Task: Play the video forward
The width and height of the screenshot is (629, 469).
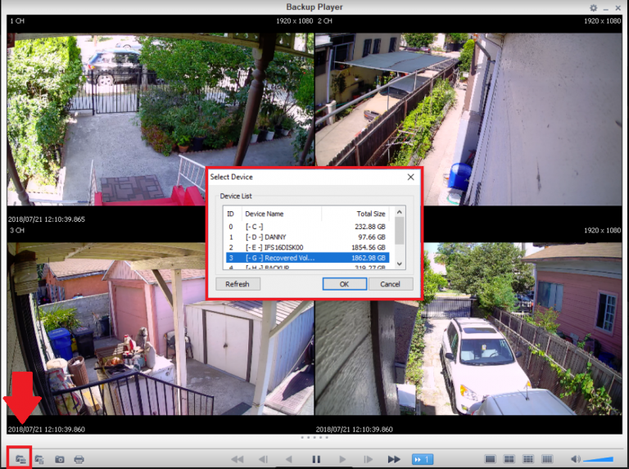Action: point(342,459)
